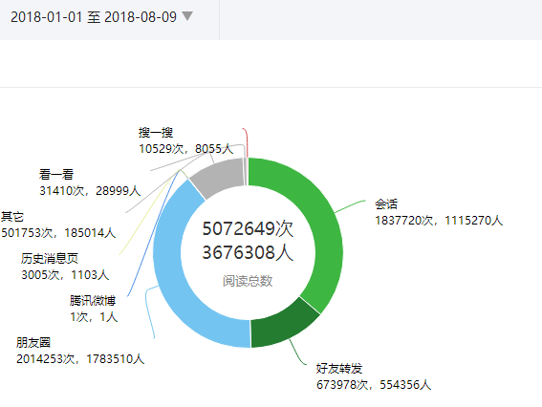Click the value 673978次，554356人
The height and width of the screenshot is (407, 542).
point(374,385)
